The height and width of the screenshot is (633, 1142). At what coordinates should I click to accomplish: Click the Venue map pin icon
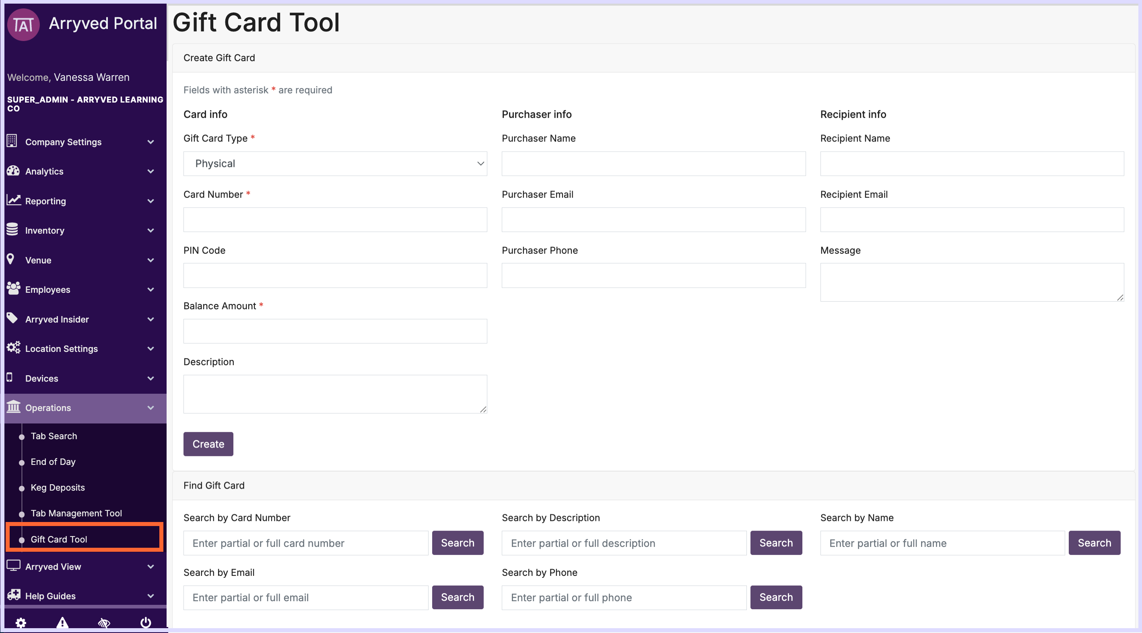click(10, 259)
